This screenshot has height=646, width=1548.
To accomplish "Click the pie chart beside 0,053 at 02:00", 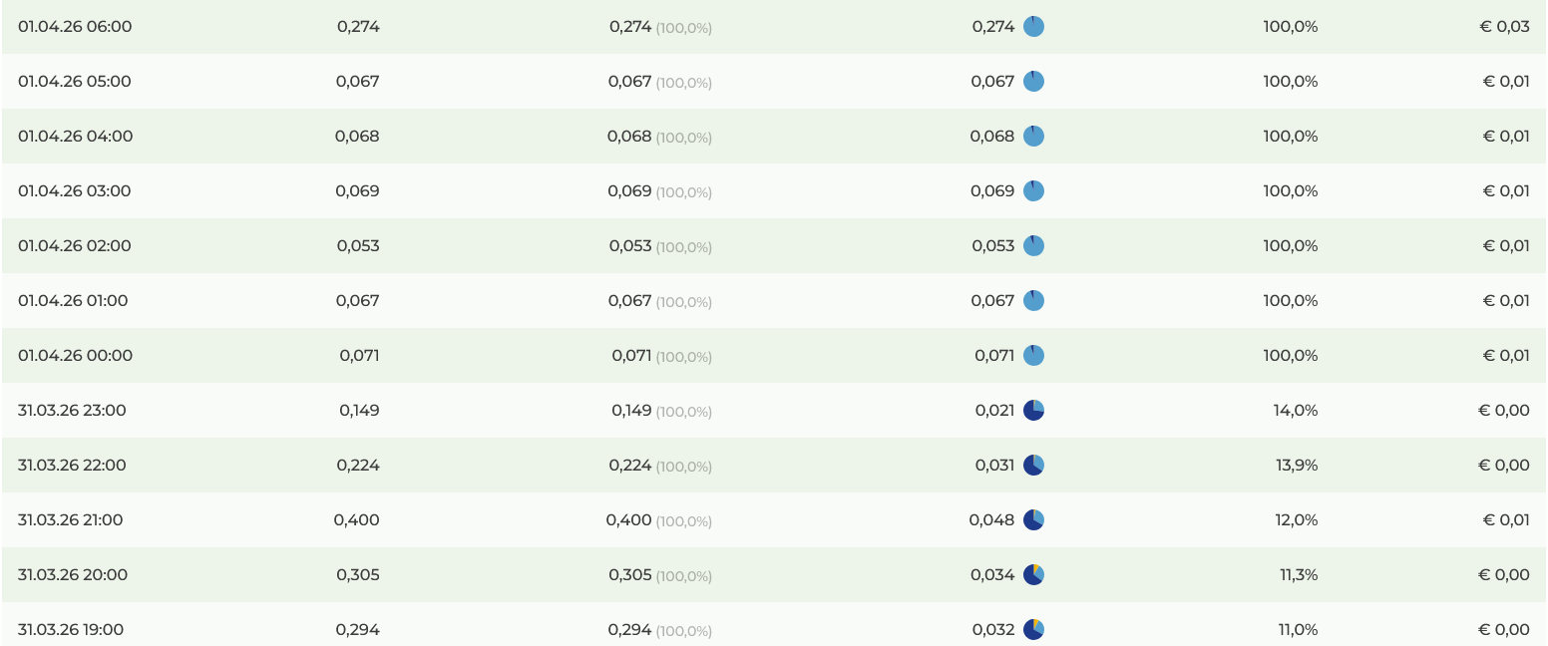I will [x=1033, y=246].
